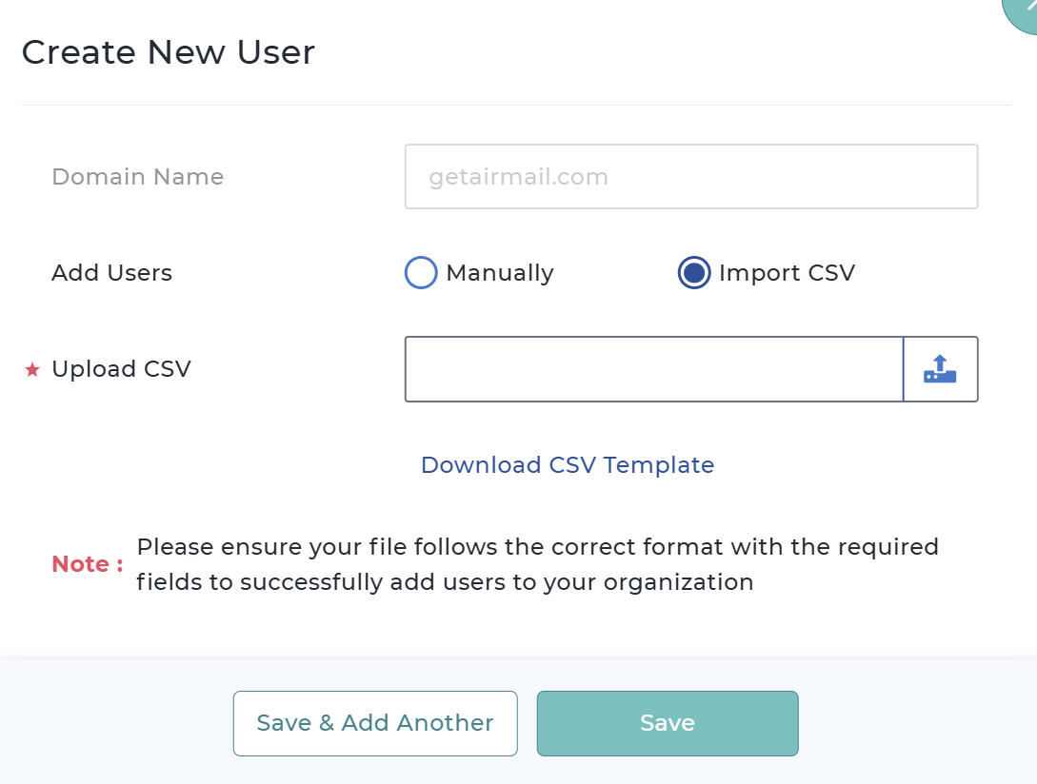Click the "Import CSV" option label text

tap(787, 273)
